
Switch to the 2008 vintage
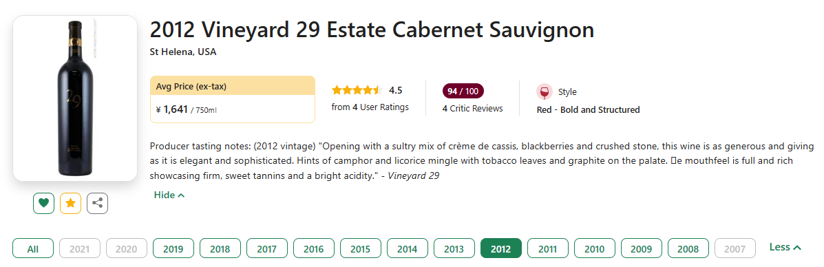point(688,248)
